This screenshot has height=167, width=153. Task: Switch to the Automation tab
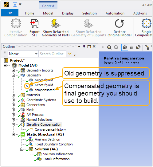115,13
